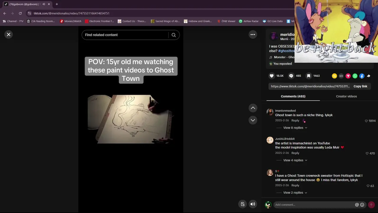This screenshot has width=378, height=213.
Task: Like the comment with 1894 likes
Action: tap(366, 121)
